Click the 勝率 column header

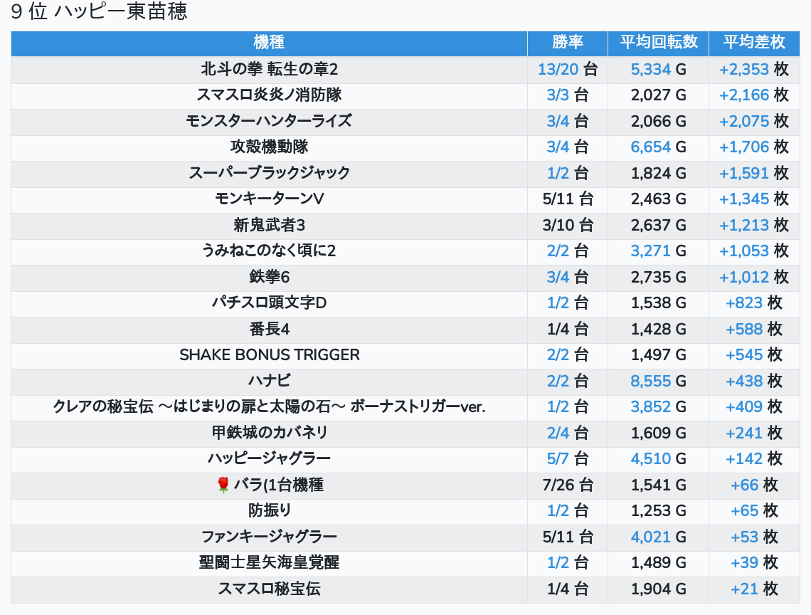pyautogui.click(x=567, y=42)
